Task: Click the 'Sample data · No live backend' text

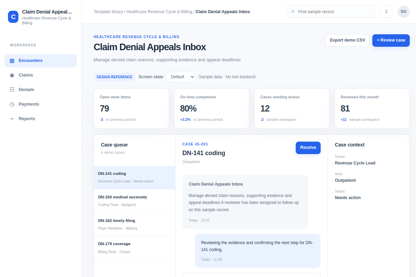Action: [227, 77]
